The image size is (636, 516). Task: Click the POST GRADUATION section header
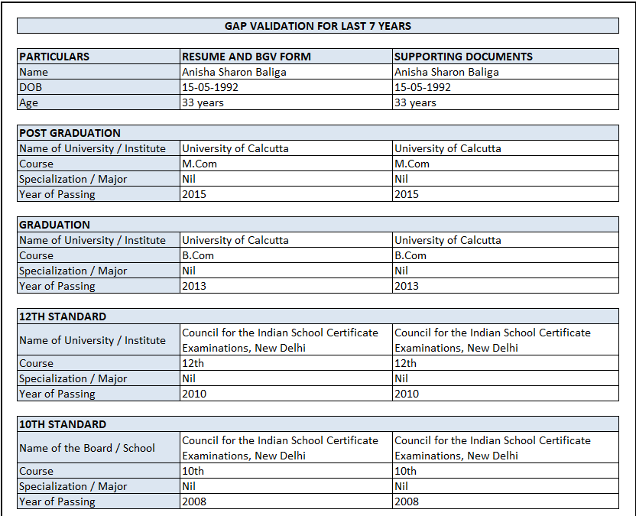pyautogui.click(x=317, y=133)
